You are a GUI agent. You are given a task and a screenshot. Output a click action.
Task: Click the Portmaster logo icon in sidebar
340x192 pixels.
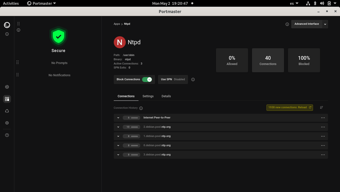pos(7,25)
